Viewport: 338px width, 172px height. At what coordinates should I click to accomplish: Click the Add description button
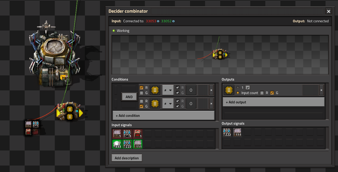127,158
